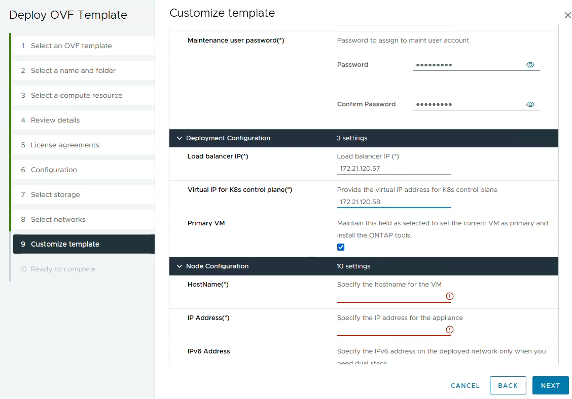Uncheck the Primary VM checkbox
This screenshot has width=572, height=399.
[341, 247]
